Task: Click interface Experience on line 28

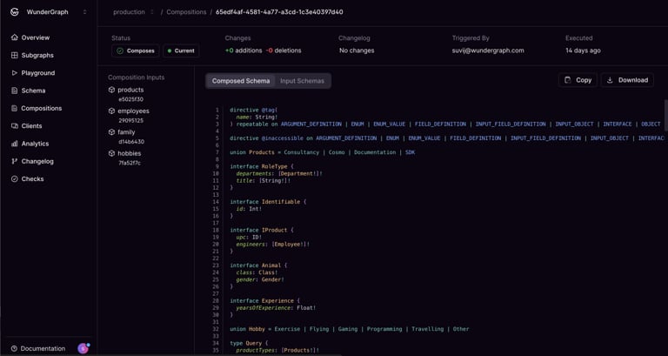Action: [x=265, y=300]
